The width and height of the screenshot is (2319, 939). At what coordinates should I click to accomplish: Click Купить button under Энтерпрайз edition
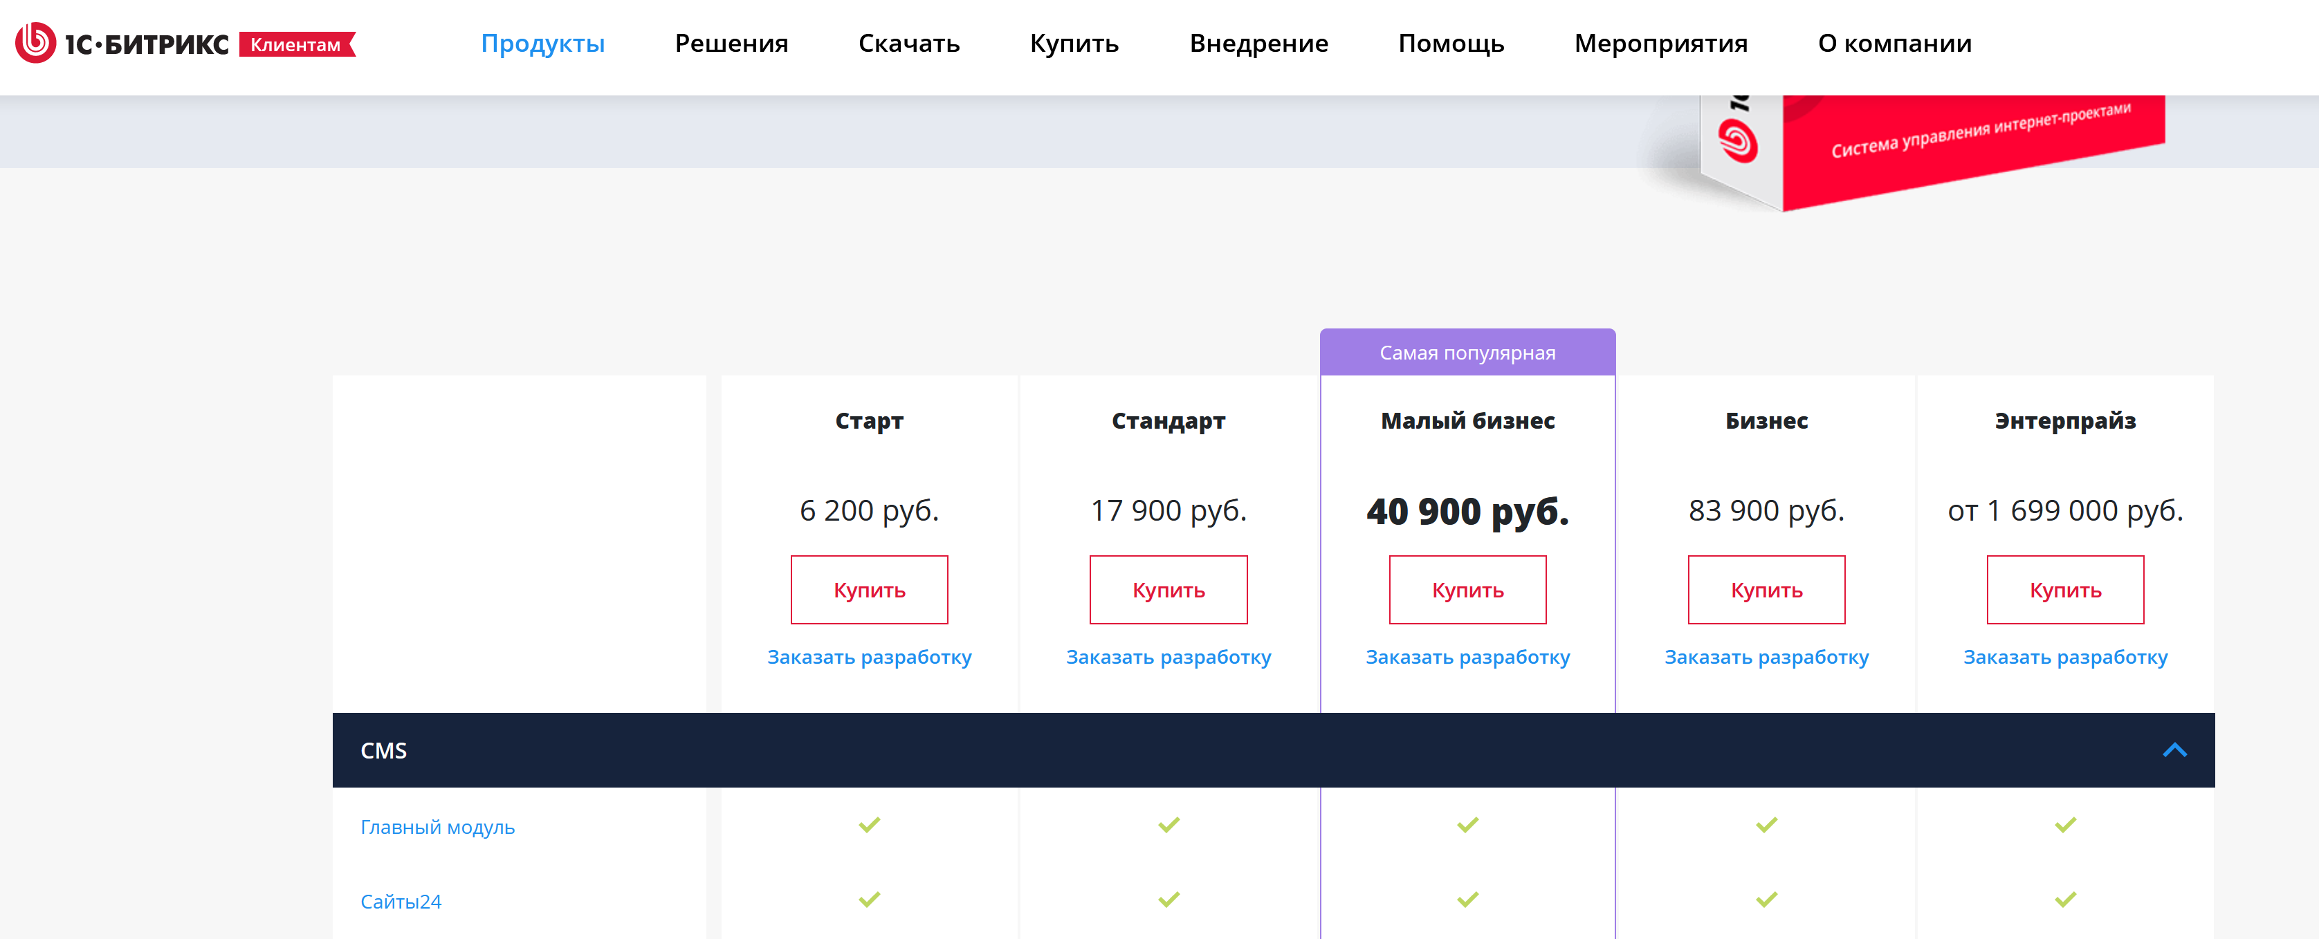[2066, 590]
